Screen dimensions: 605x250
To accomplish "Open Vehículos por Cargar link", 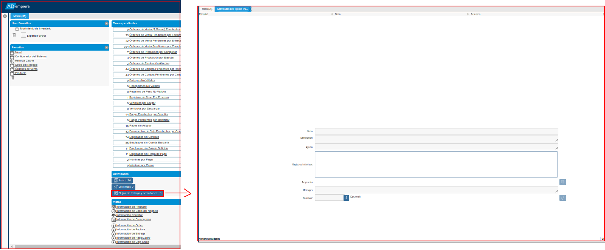I will pos(142,103).
